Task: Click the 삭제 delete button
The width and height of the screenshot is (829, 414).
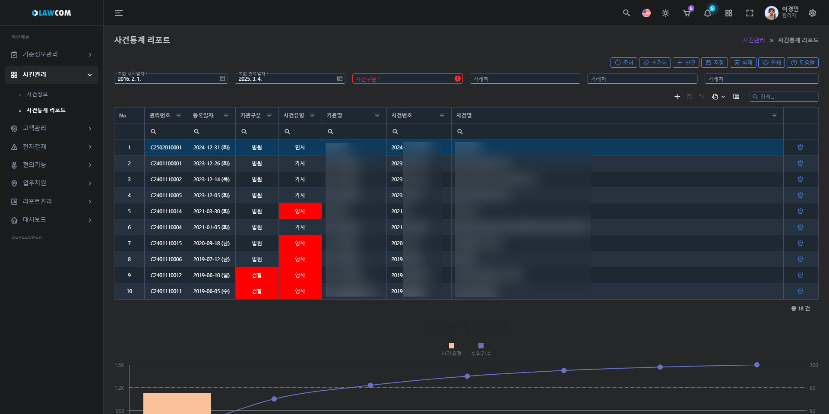Action: click(743, 63)
